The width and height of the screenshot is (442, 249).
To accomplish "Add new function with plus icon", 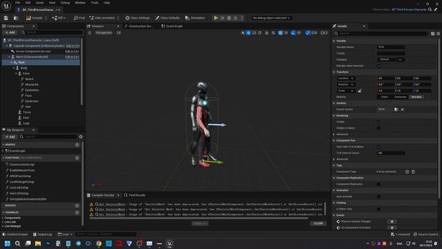I will coord(77,158).
